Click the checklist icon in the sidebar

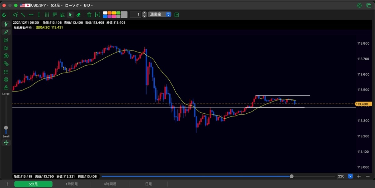tap(6, 72)
